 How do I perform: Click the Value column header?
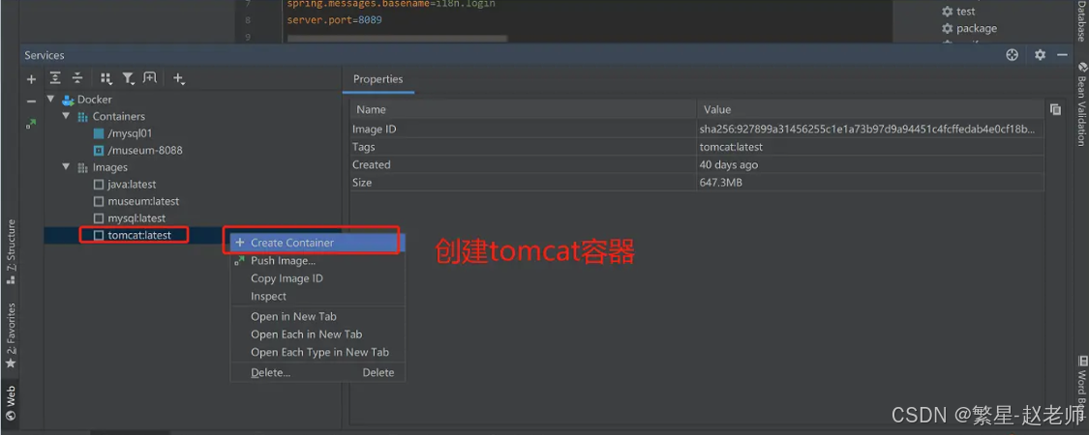870,109
